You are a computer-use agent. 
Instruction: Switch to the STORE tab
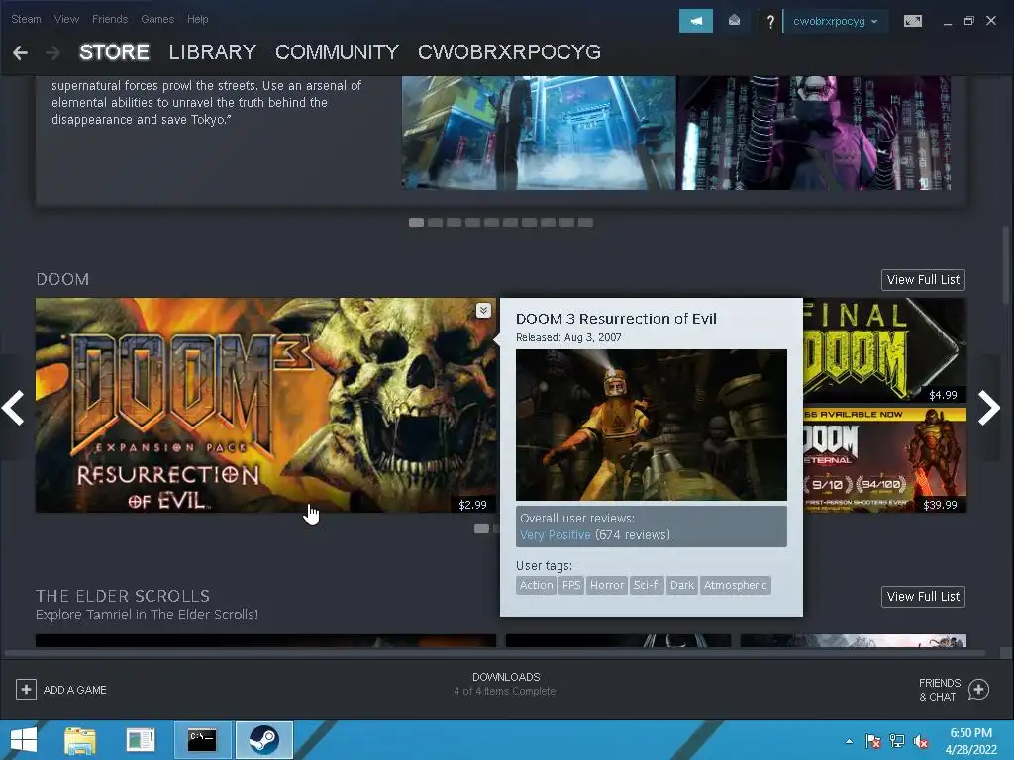(114, 52)
